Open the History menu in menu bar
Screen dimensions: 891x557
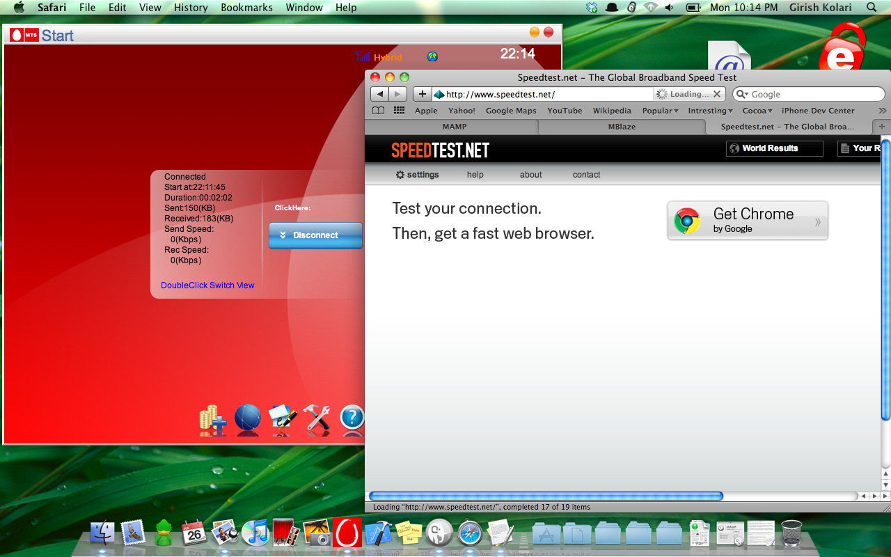[x=191, y=8]
